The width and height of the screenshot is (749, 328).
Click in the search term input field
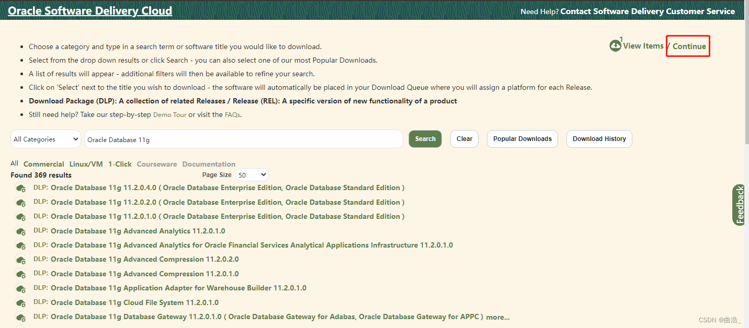point(244,139)
